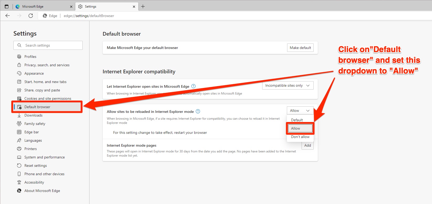This screenshot has width=432, height=204.
Task: Click Add button for Internet Explorer mode pages
Action: click(x=307, y=145)
